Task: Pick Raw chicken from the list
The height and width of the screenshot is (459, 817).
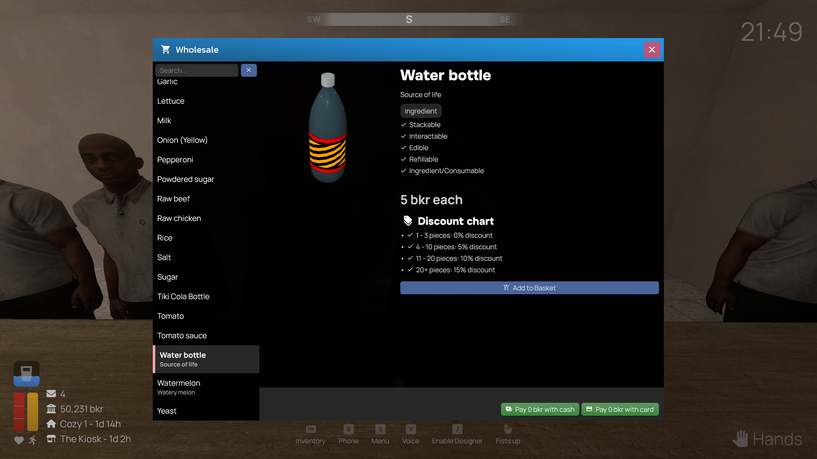Action: tap(206, 218)
